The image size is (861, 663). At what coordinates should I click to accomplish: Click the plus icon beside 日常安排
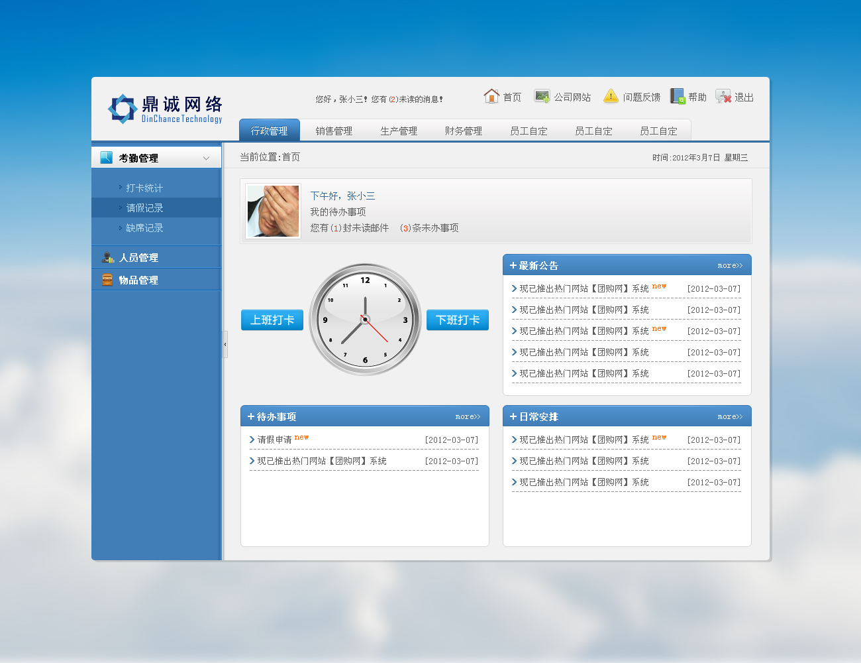(x=513, y=416)
